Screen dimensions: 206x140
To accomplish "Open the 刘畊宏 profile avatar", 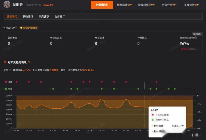I will pyautogui.click(x=7, y=4).
